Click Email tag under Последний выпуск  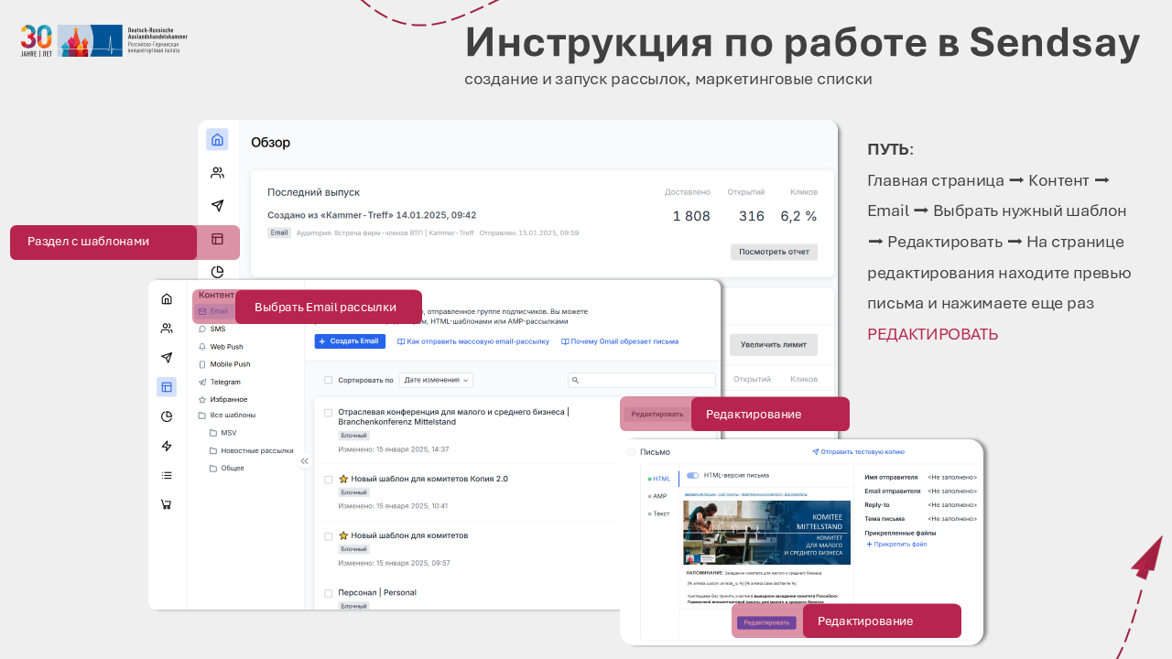pos(279,232)
